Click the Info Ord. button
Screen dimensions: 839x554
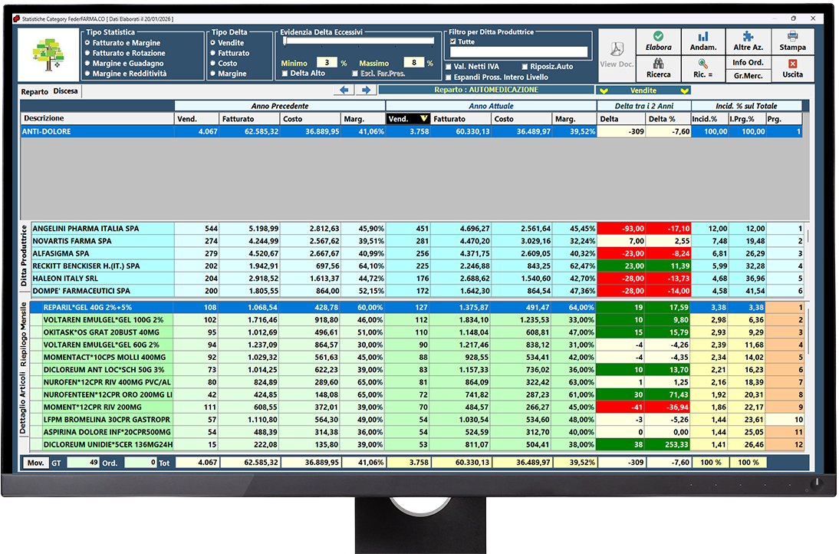[x=748, y=62]
